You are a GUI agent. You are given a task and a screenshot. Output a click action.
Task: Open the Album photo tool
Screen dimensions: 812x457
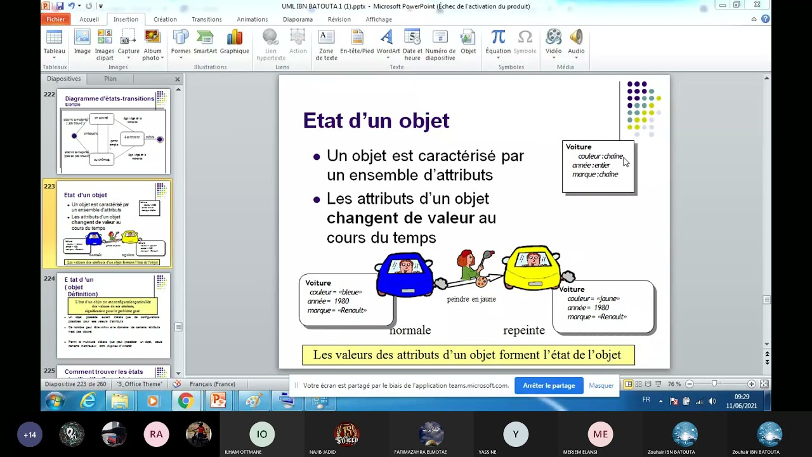click(x=152, y=45)
